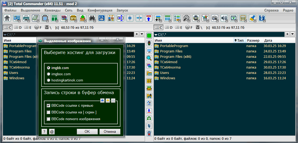Viewport: 298px width, 143px height.
Task: Enable BBCode ссылки на [ скрин ]
Action: (x=48, y=112)
